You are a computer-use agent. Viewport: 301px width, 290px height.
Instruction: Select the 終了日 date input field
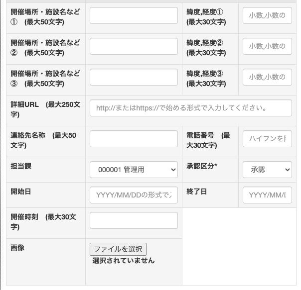[x=267, y=195]
